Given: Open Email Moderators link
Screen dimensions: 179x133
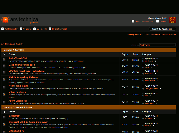Looking at the screenshot, I should [153, 35].
